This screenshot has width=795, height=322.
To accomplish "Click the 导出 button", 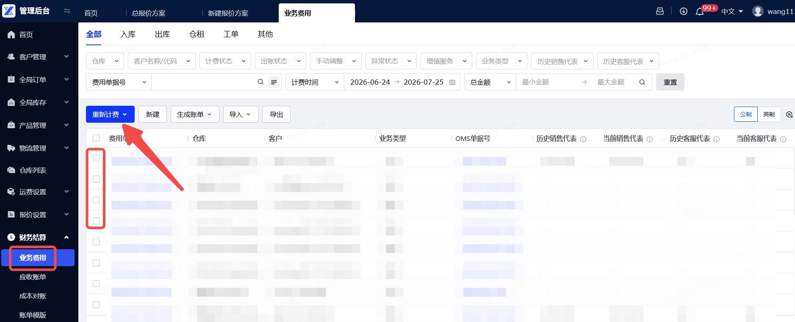I will pyautogui.click(x=276, y=114).
